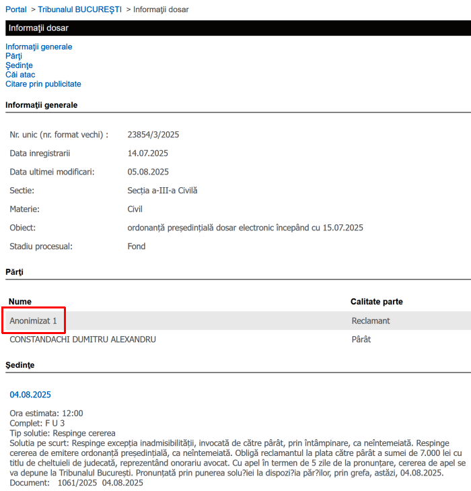Click the Pârât party role cell

coord(361,339)
